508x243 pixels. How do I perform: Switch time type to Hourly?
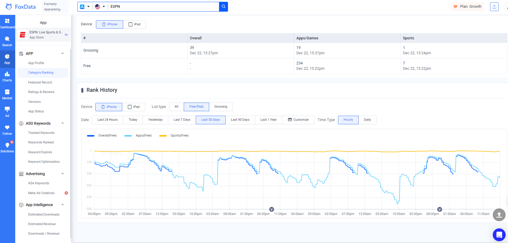[x=348, y=120]
